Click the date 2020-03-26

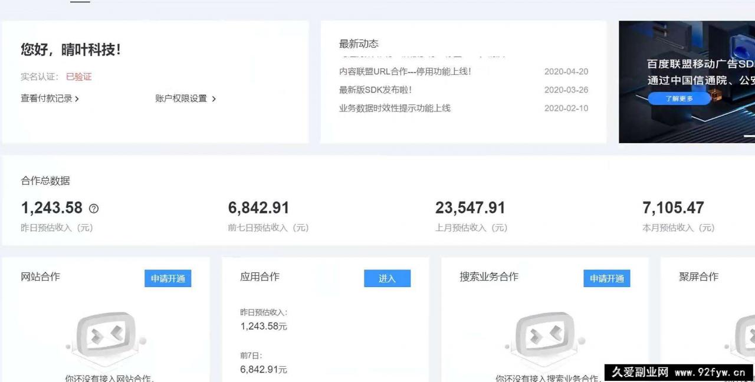point(566,90)
